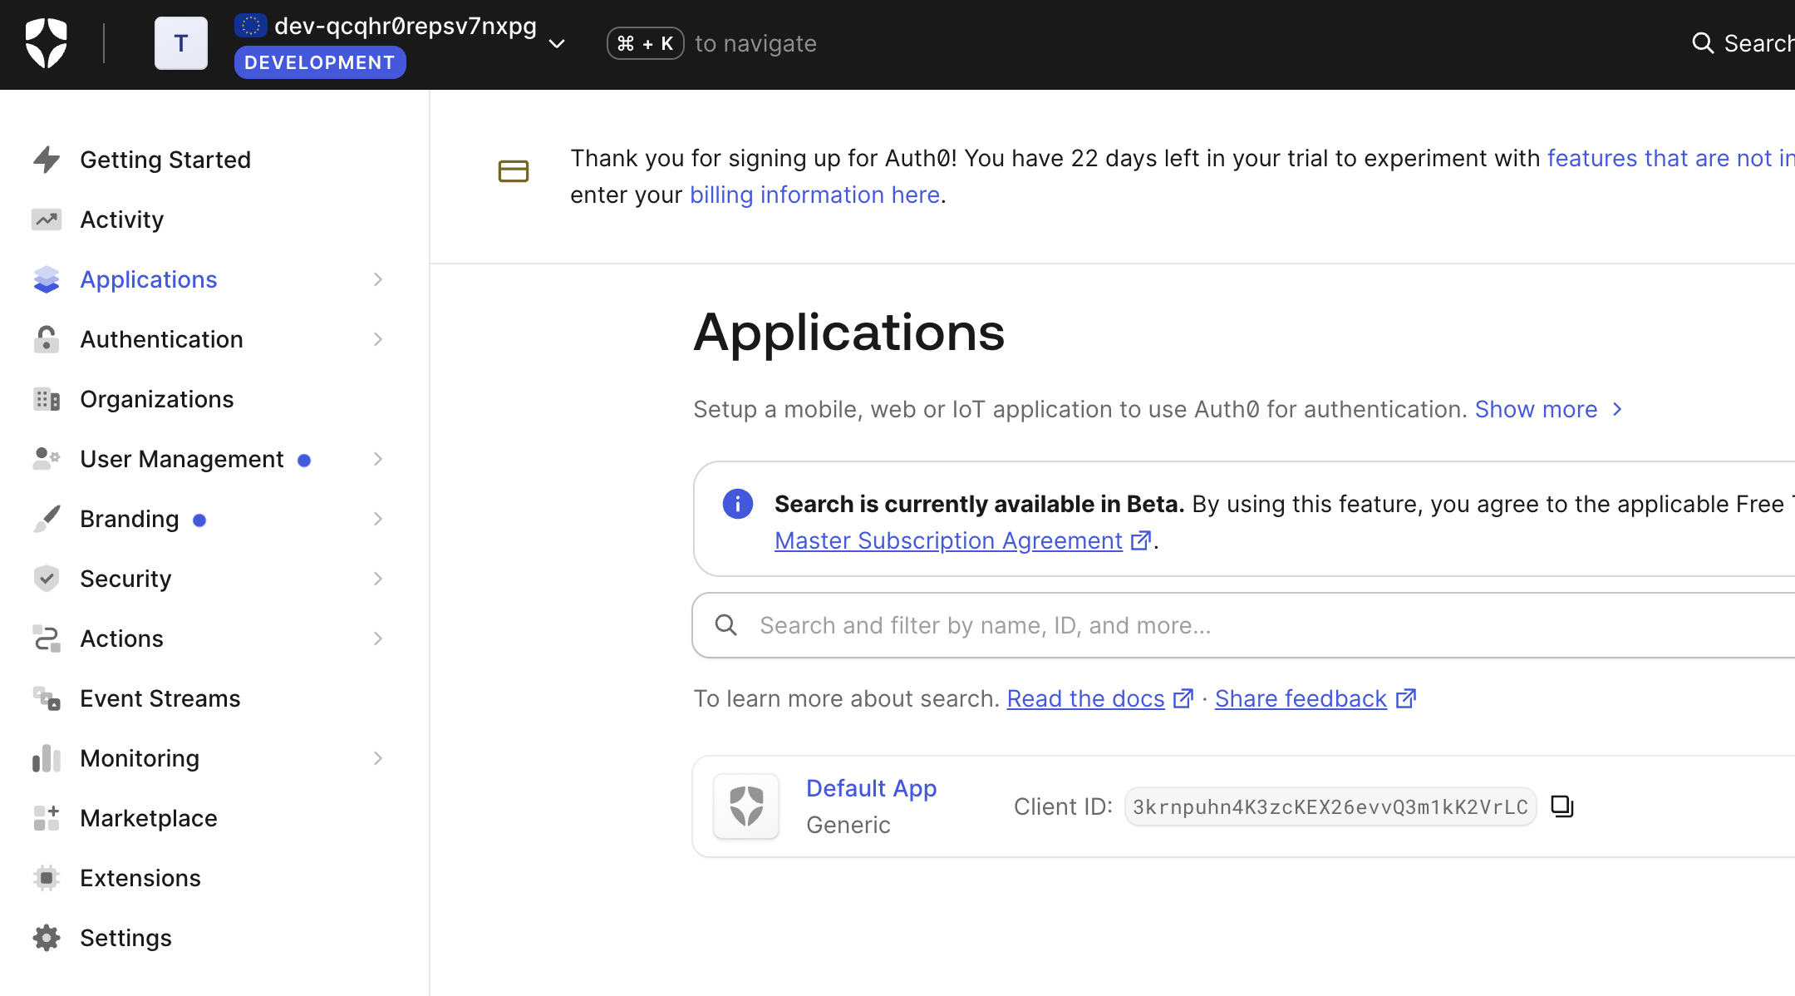Focus the applications search field

click(x=1243, y=625)
